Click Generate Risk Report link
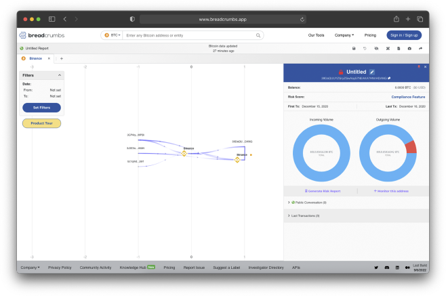 click(323, 191)
